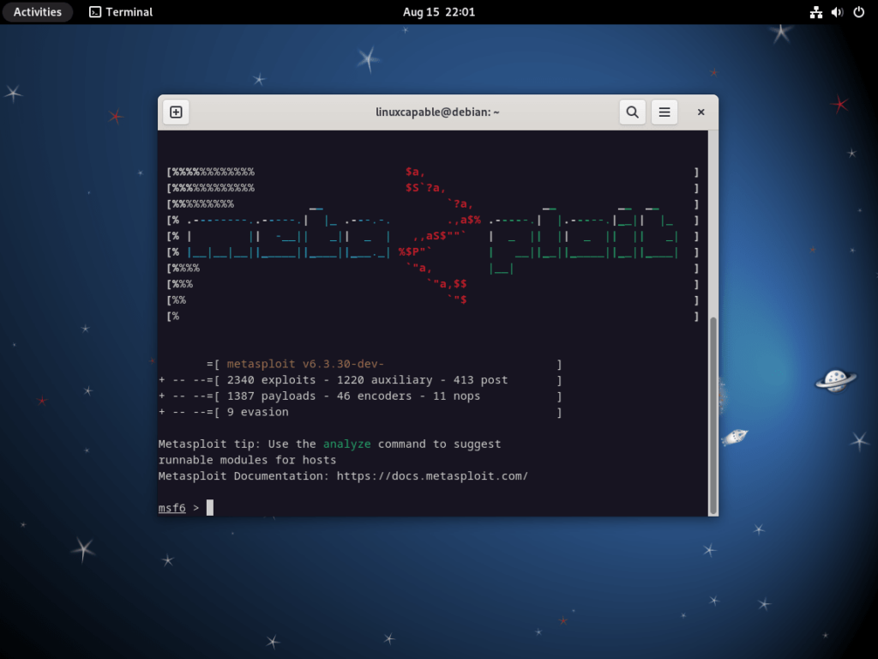Click the 'metasploit v6.3.30-dev-' version text
The width and height of the screenshot is (878, 659).
pyautogui.click(x=305, y=364)
